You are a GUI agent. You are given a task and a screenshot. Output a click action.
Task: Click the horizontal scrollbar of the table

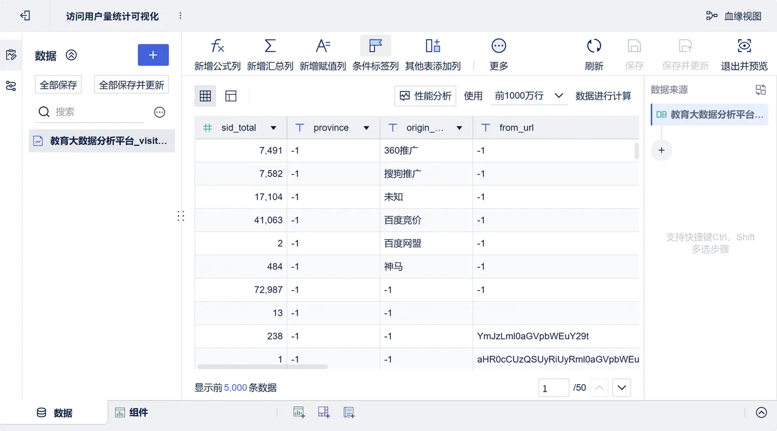point(262,367)
